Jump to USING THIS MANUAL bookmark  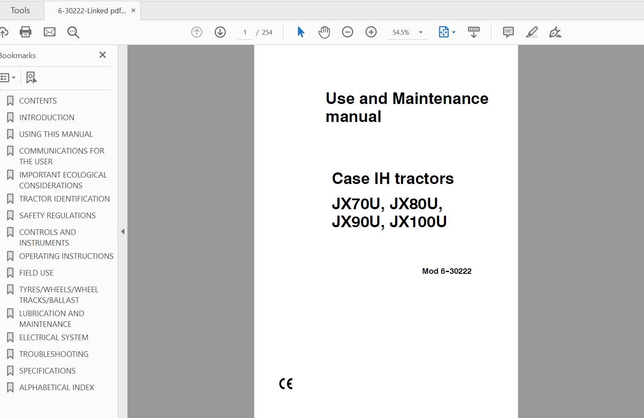[x=56, y=134]
